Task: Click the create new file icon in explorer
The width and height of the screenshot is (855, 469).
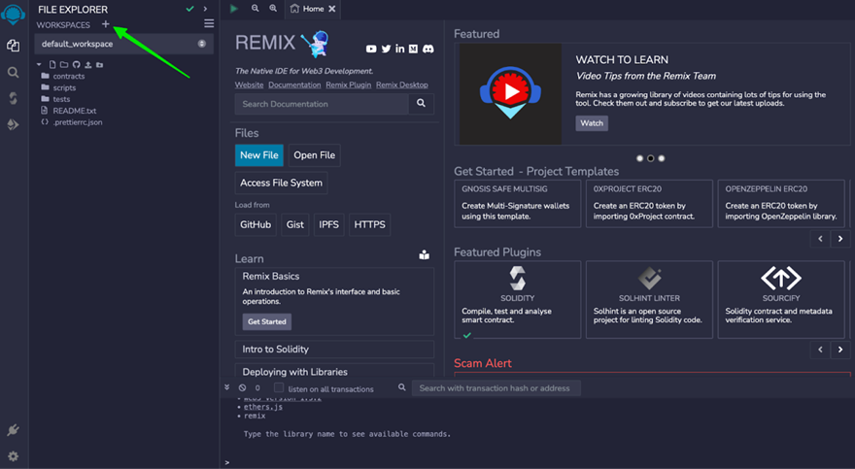Action: click(52, 64)
